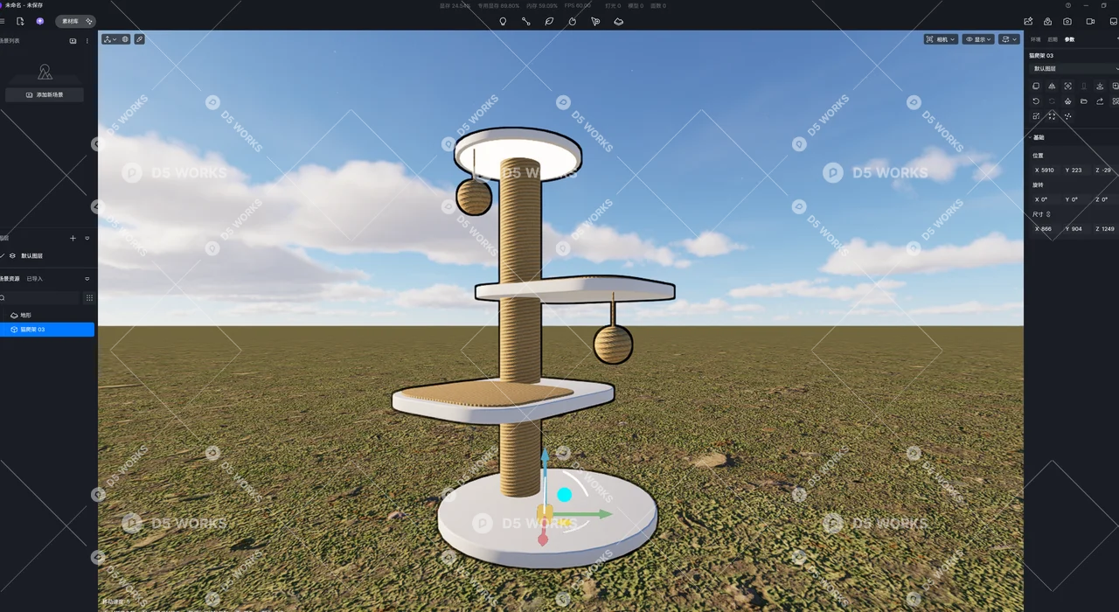Screen dimensions: 1119x612
Task: Click the sparkle icon beside 素材库
Action: coord(89,21)
